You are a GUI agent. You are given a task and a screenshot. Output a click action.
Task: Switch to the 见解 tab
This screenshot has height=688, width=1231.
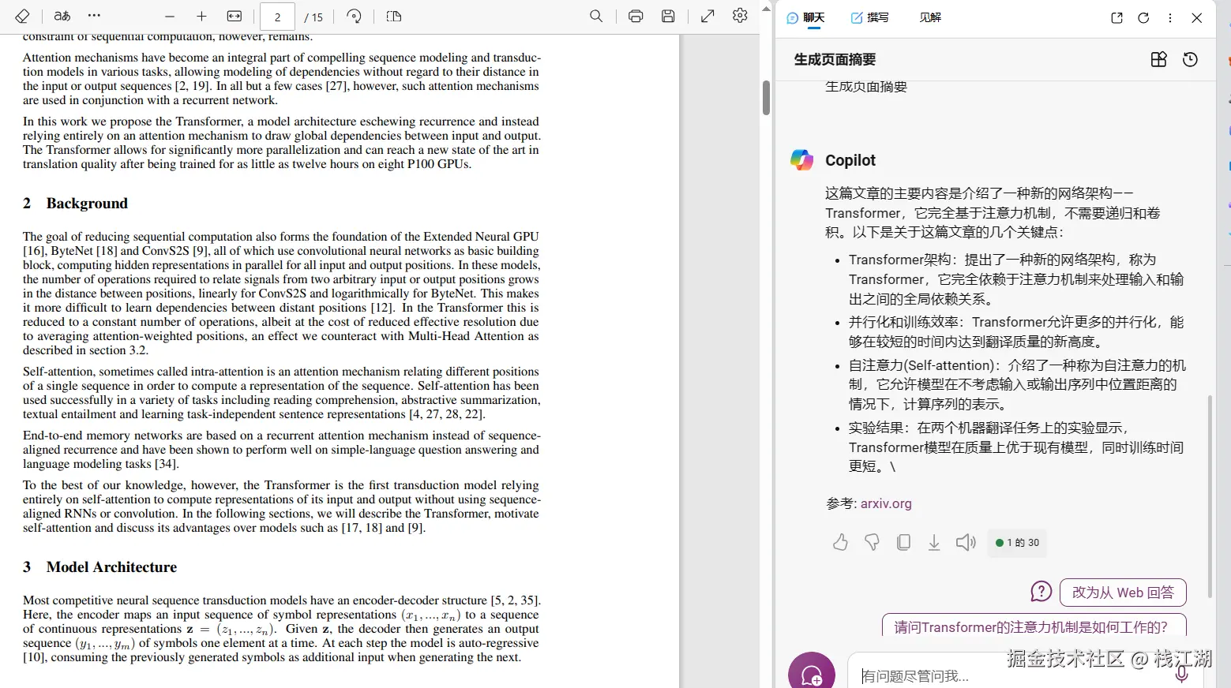click(930, 17)
